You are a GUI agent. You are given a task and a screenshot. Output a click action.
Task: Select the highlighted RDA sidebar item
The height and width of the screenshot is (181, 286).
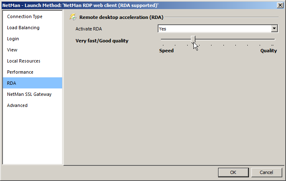click(x=12, y=83)
